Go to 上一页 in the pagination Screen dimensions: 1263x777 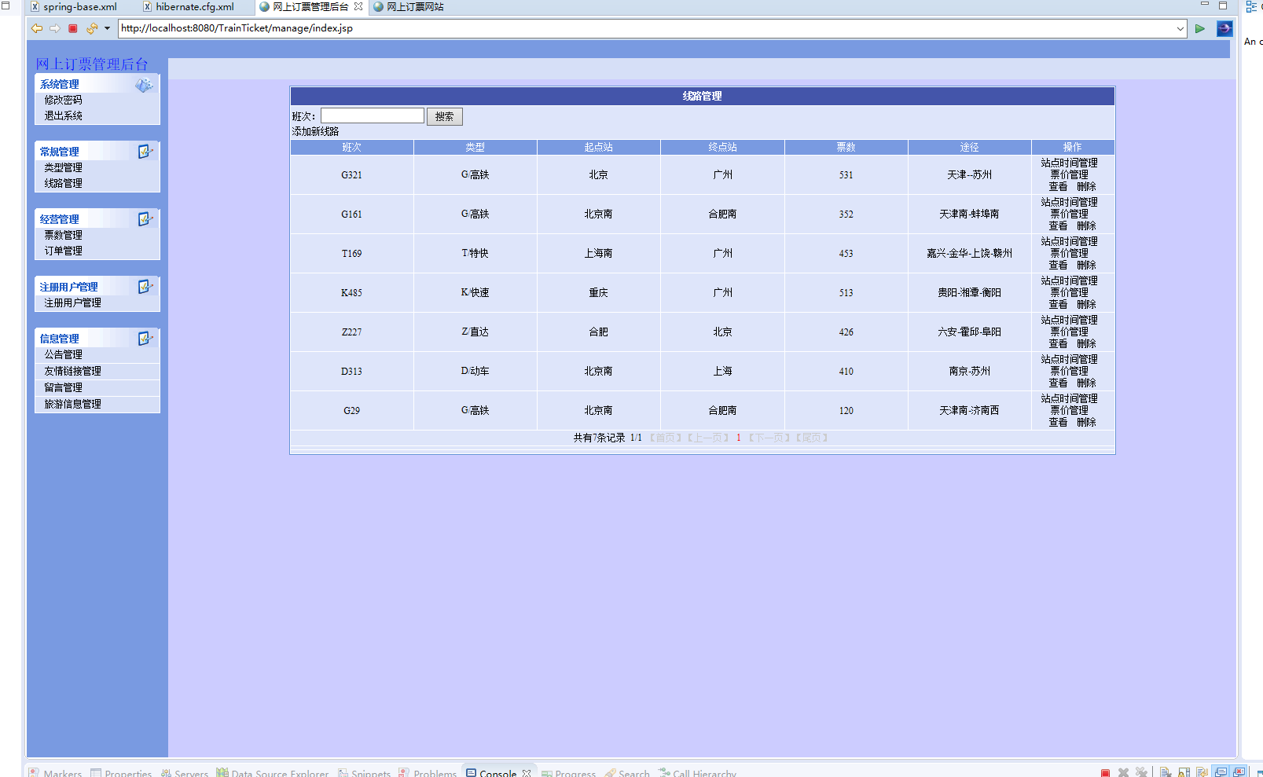click(707, 438)
